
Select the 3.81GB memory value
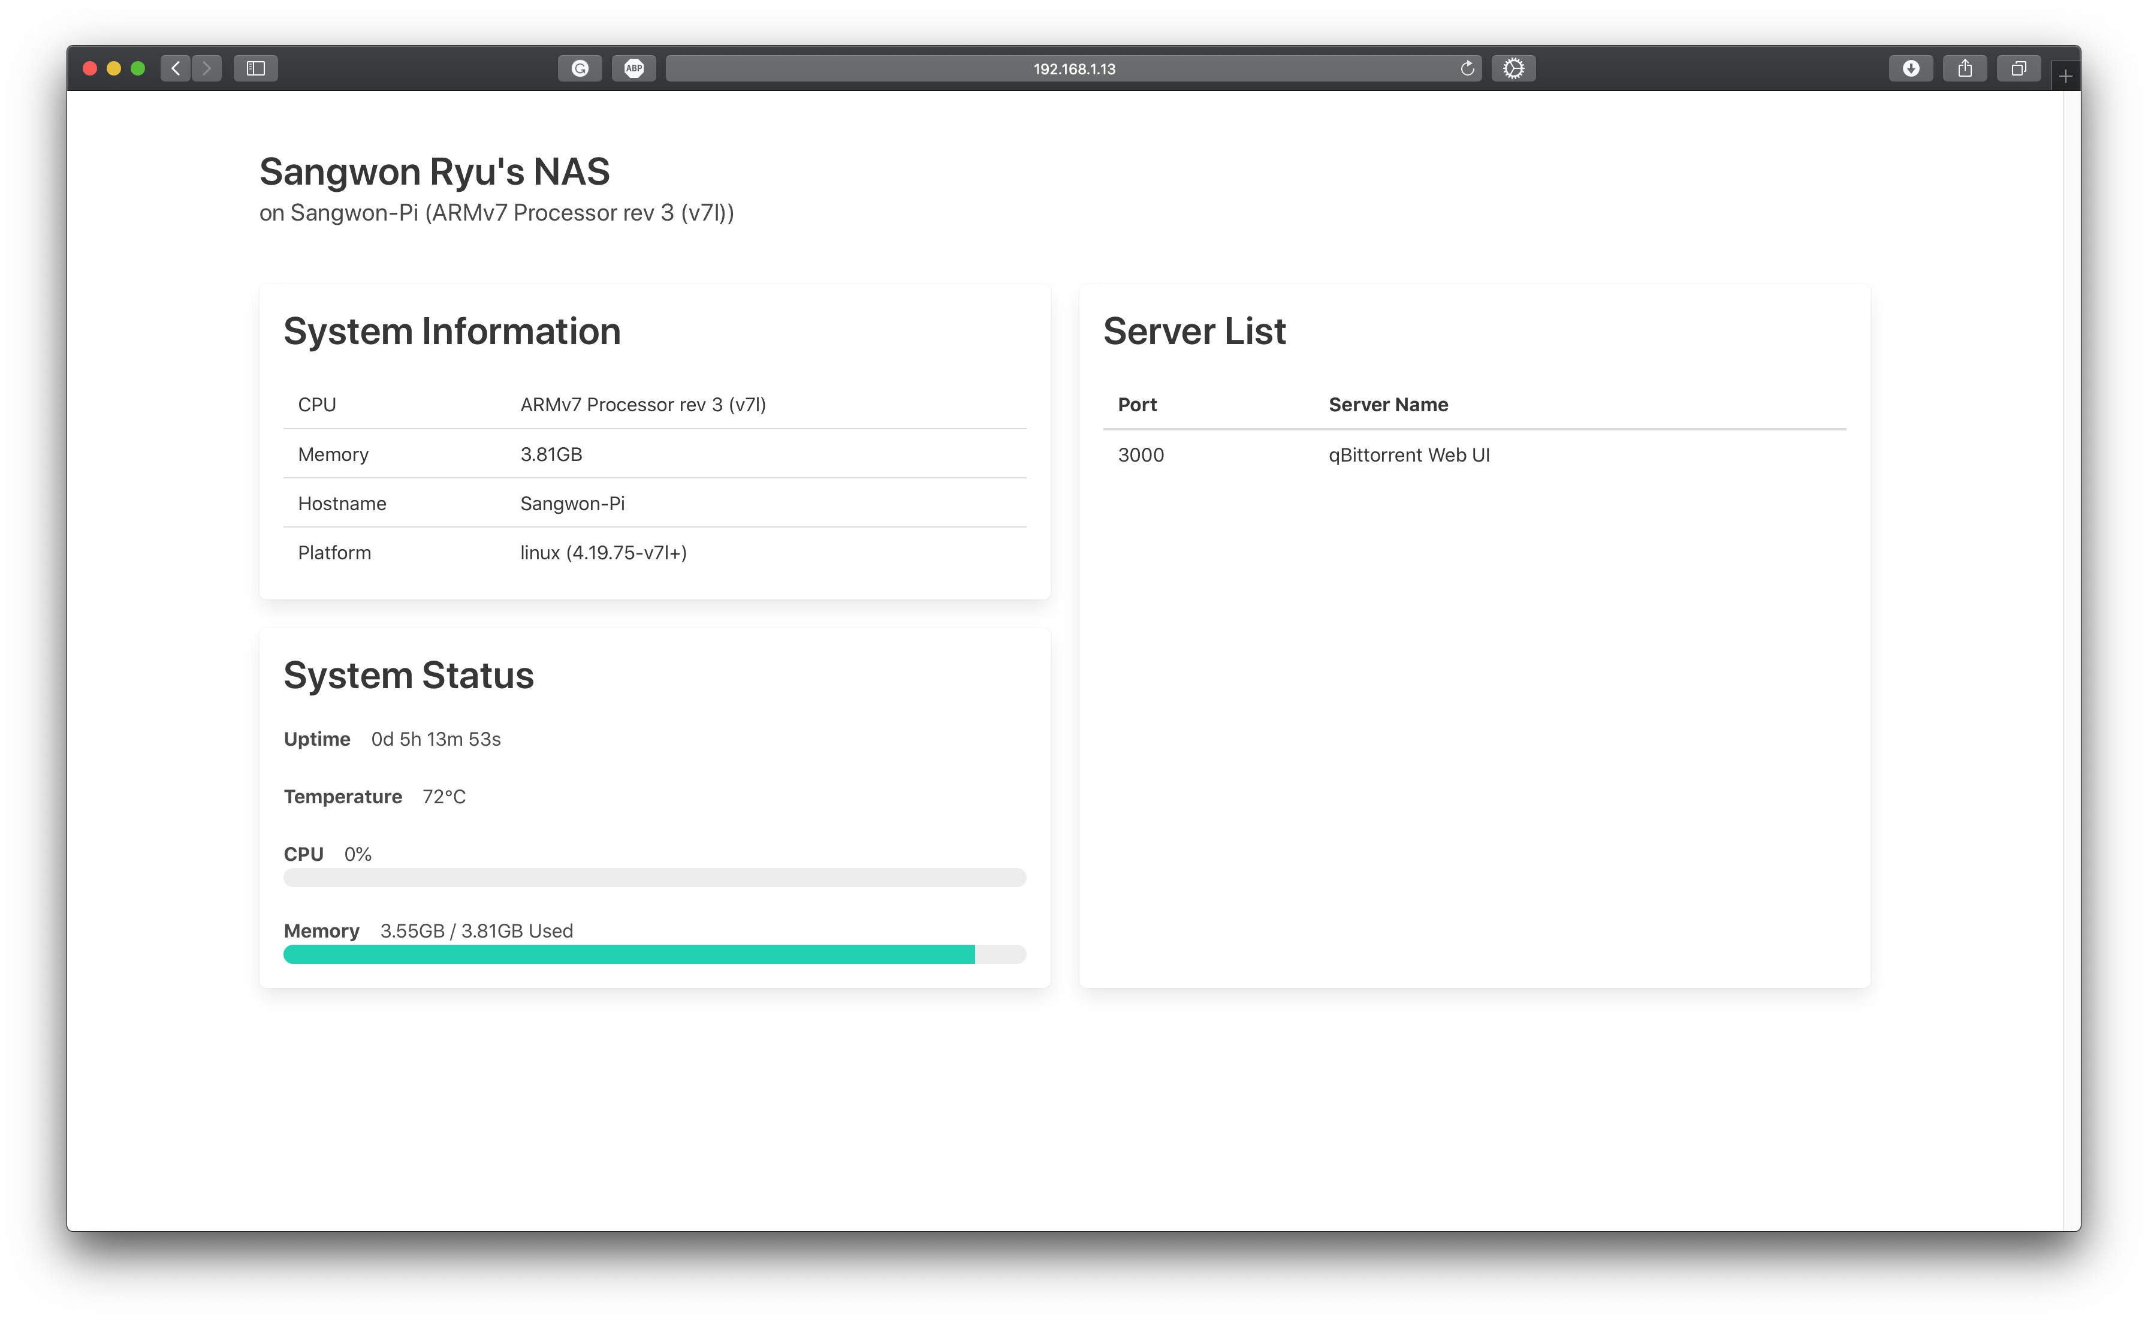[551, 454]
